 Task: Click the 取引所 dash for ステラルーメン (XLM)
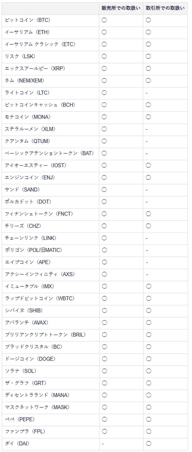[x=146, y=129]
